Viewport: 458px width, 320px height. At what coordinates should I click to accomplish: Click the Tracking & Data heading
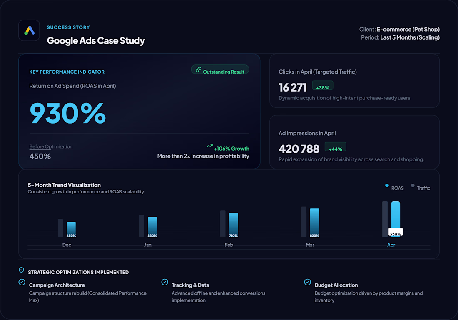click(190, 285)
